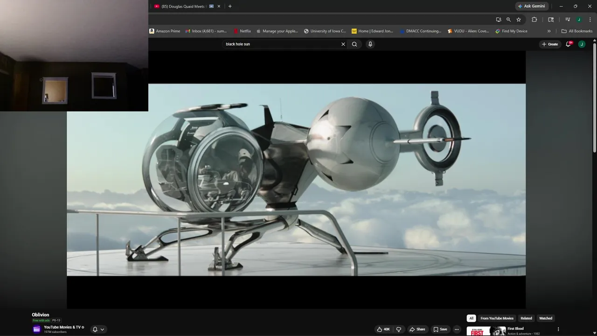Select the From YouTube Movies chip
Image resolution: width=597 pixels, height=336 pixels.
497,318
